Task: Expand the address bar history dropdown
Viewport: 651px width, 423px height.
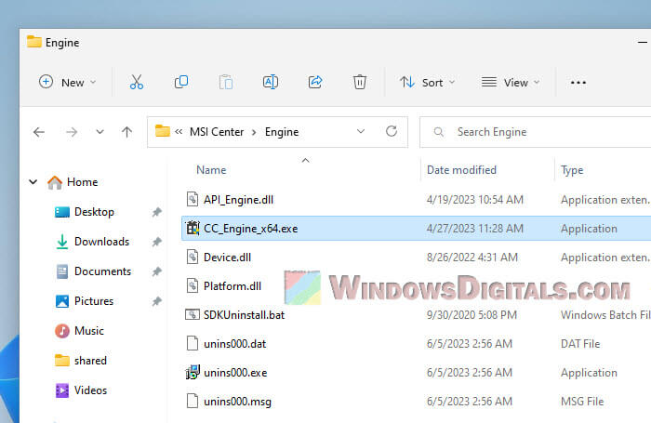Action: 361,132
